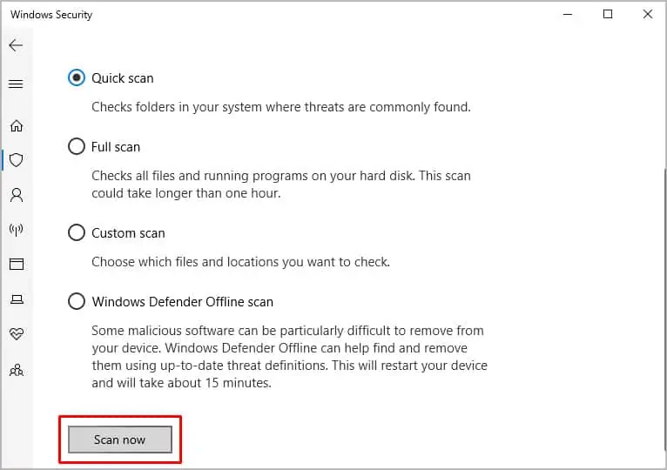Click the 'Windows Security' window title

51,15
